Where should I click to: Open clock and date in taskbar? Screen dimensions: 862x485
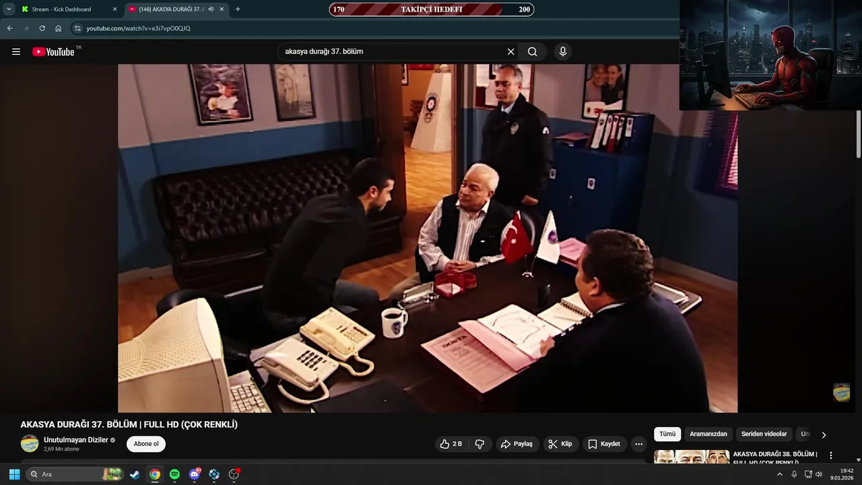pyautogui.click(x=842, y=474)
